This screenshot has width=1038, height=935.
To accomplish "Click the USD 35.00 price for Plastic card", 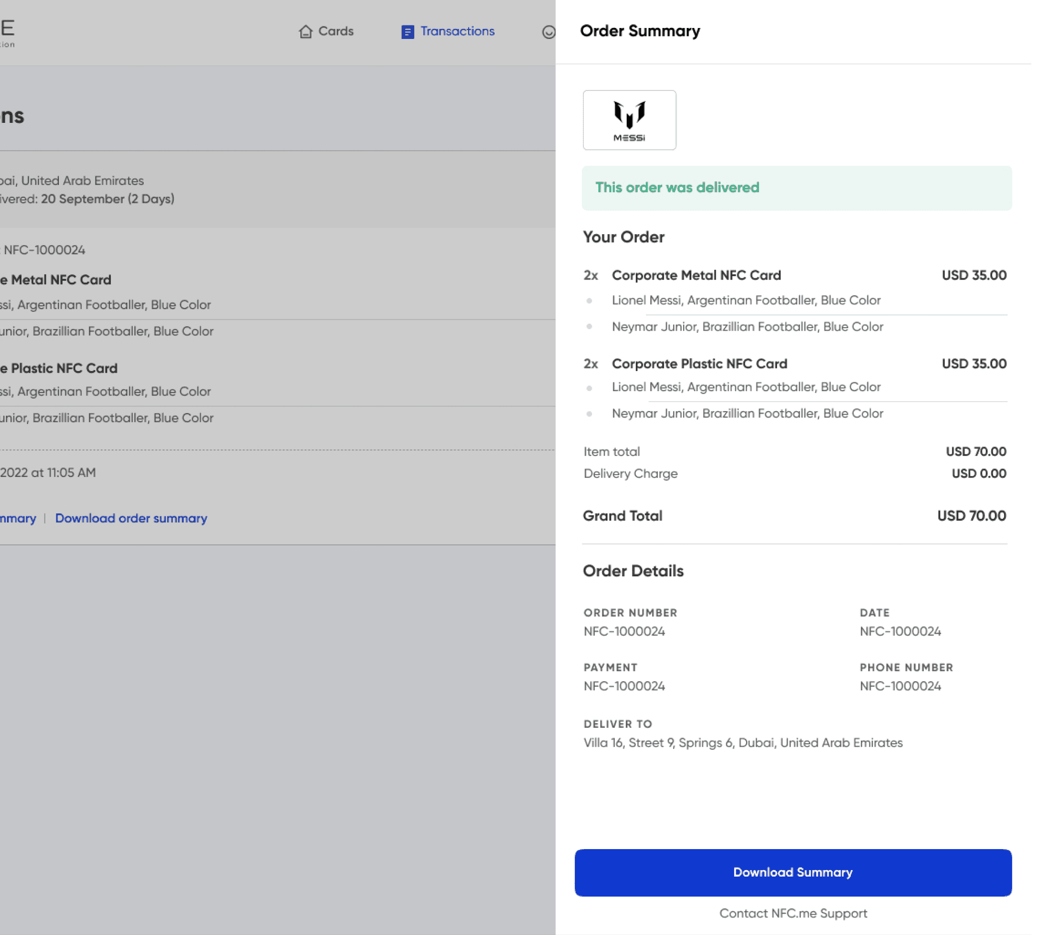I will 974,364.
